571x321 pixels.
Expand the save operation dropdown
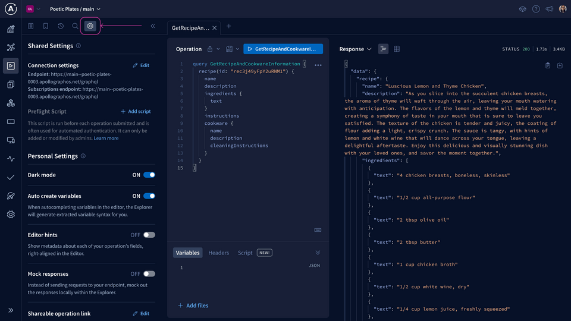(237, 49)
